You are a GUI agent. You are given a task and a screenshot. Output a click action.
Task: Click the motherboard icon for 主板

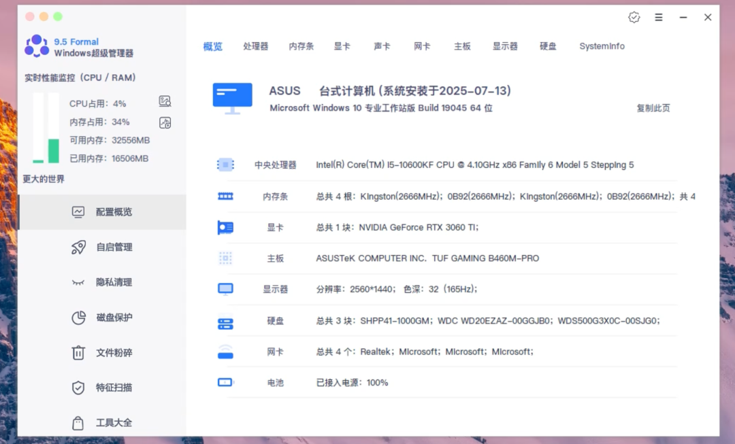click(225, 258)
